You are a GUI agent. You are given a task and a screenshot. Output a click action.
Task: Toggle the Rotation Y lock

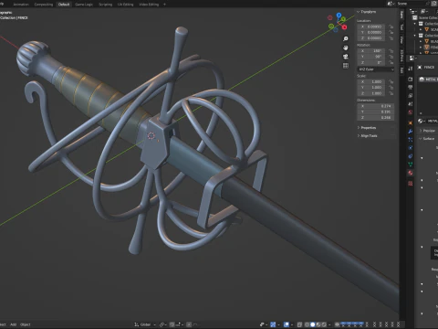pos(391,57)
